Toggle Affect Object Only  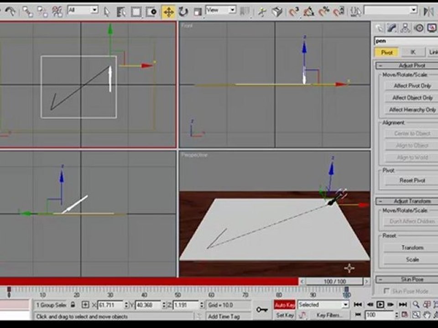click(x=412, y=98)
